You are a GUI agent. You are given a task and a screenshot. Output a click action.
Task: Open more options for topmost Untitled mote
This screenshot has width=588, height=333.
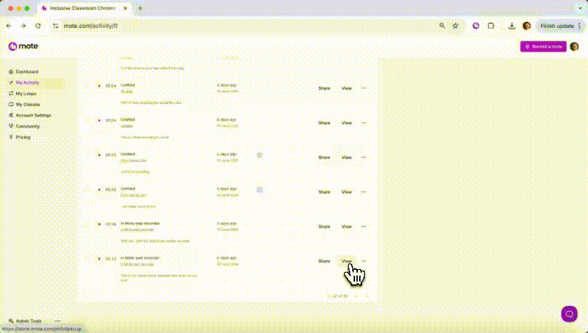point(364,88)
